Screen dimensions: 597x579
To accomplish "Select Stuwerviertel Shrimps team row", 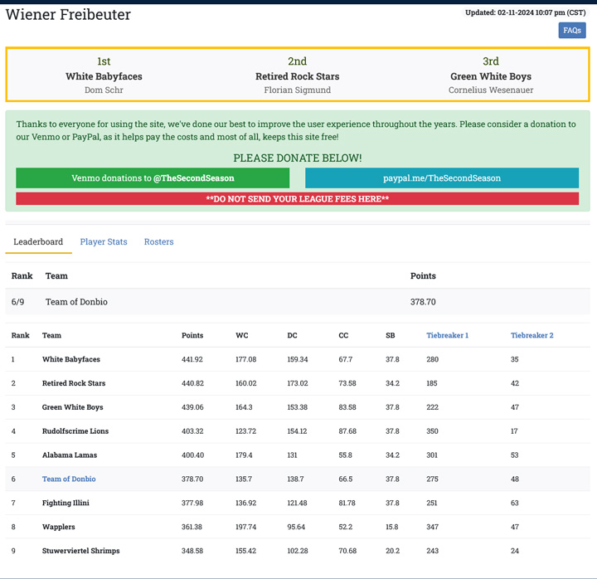I will [298, 551].
